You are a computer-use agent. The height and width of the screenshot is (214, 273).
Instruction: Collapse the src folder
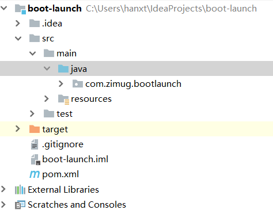click(18, 39)
